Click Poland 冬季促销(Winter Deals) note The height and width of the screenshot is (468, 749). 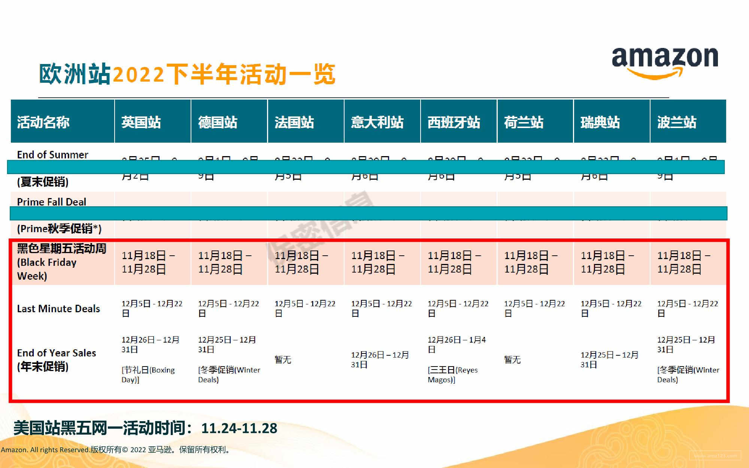tap(688, 374)
